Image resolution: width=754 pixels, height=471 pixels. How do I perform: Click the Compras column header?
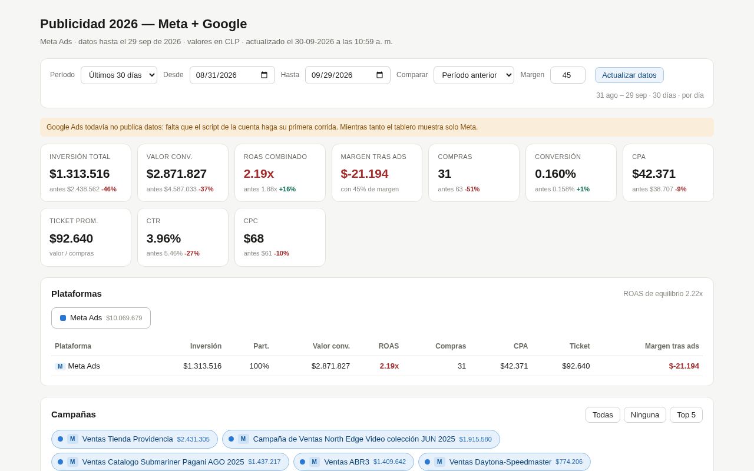pyautogui.click(x=451, y=346)
